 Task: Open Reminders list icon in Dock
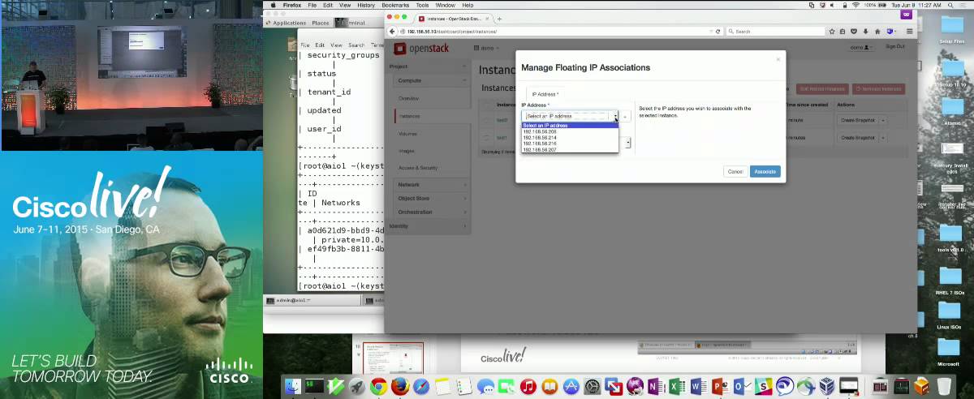[464, 386]
